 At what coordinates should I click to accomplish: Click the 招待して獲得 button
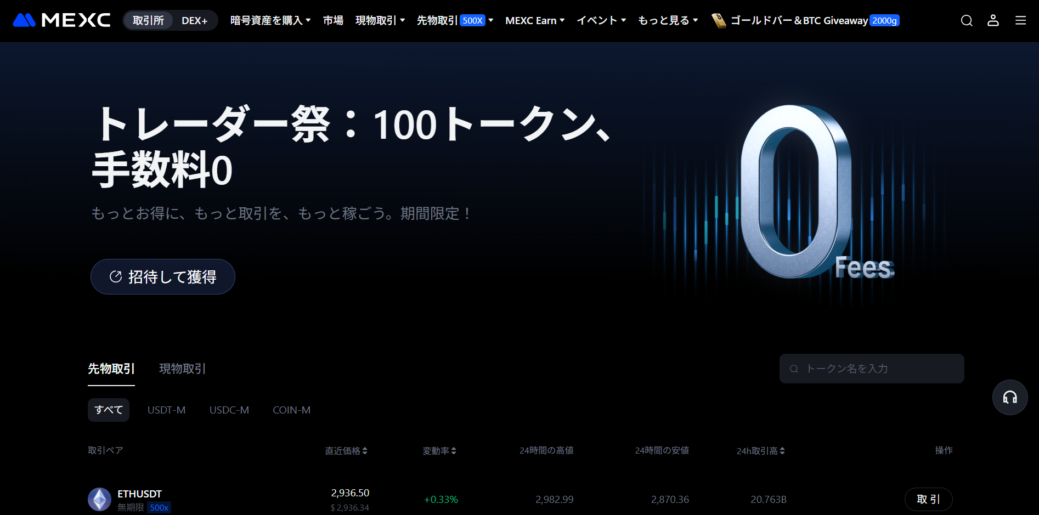(x=162, y=276)
